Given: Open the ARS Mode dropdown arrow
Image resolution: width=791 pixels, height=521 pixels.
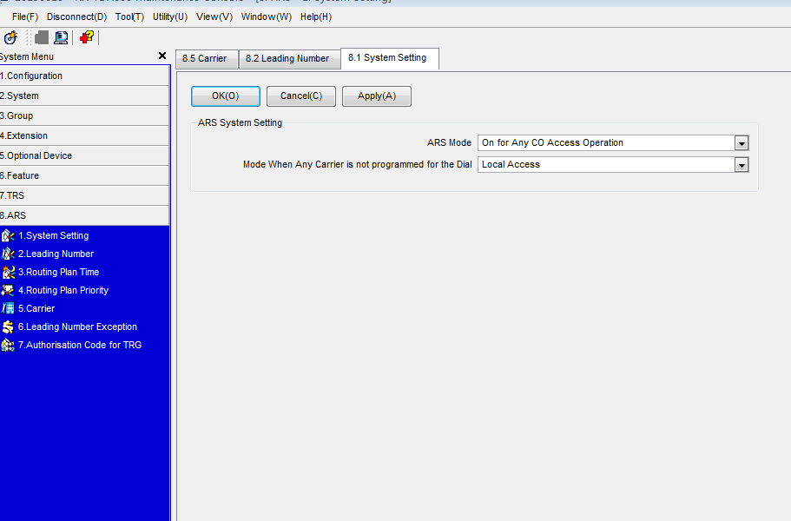Looking at the screenshot, I should click(x=741, y=143).
